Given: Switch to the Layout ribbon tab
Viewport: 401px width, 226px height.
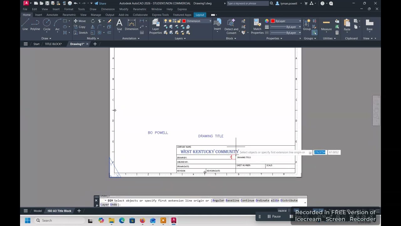Looking at the screenshot, I should (x=200, y=15).
